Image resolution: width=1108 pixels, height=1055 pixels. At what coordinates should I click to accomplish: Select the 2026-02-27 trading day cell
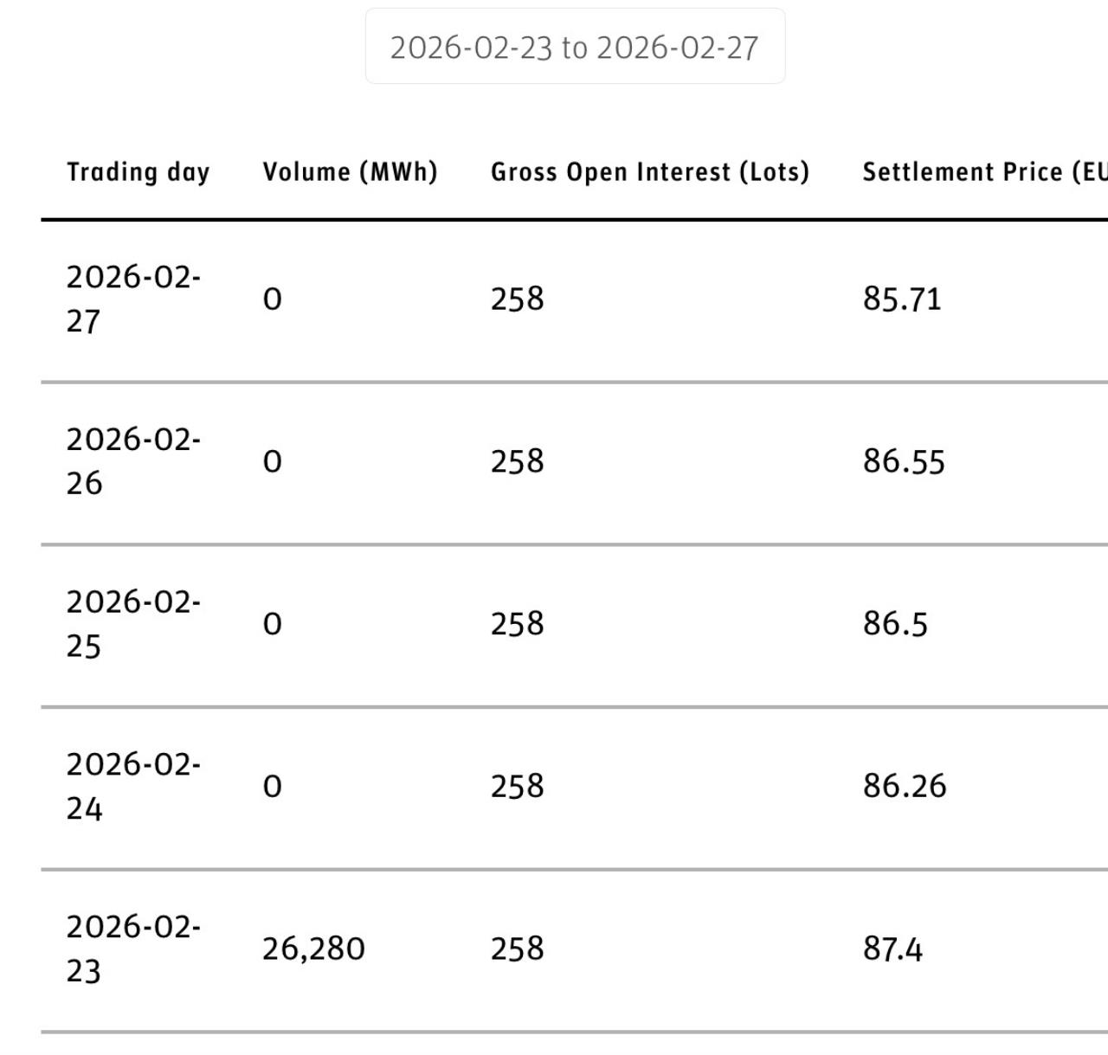click(x=133, y=299)
